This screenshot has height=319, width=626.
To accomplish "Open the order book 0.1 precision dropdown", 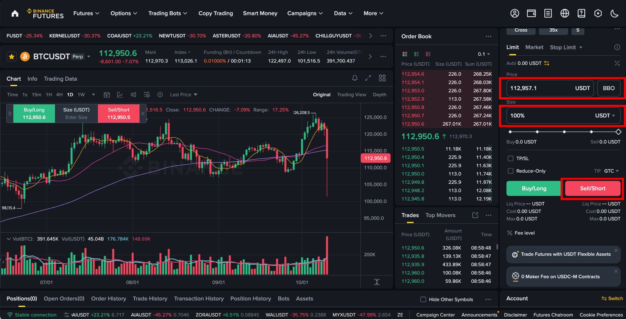I will 484,54.
